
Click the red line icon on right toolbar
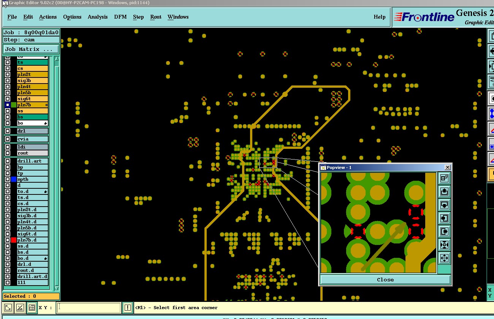(x=491, y=129)
